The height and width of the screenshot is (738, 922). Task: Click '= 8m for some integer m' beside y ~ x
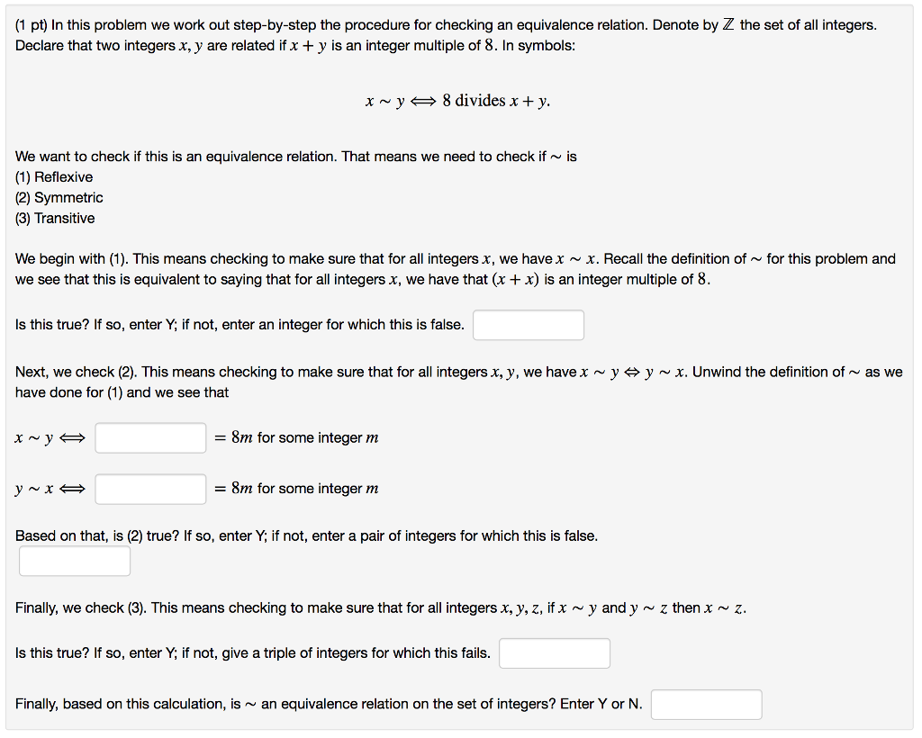296,489
